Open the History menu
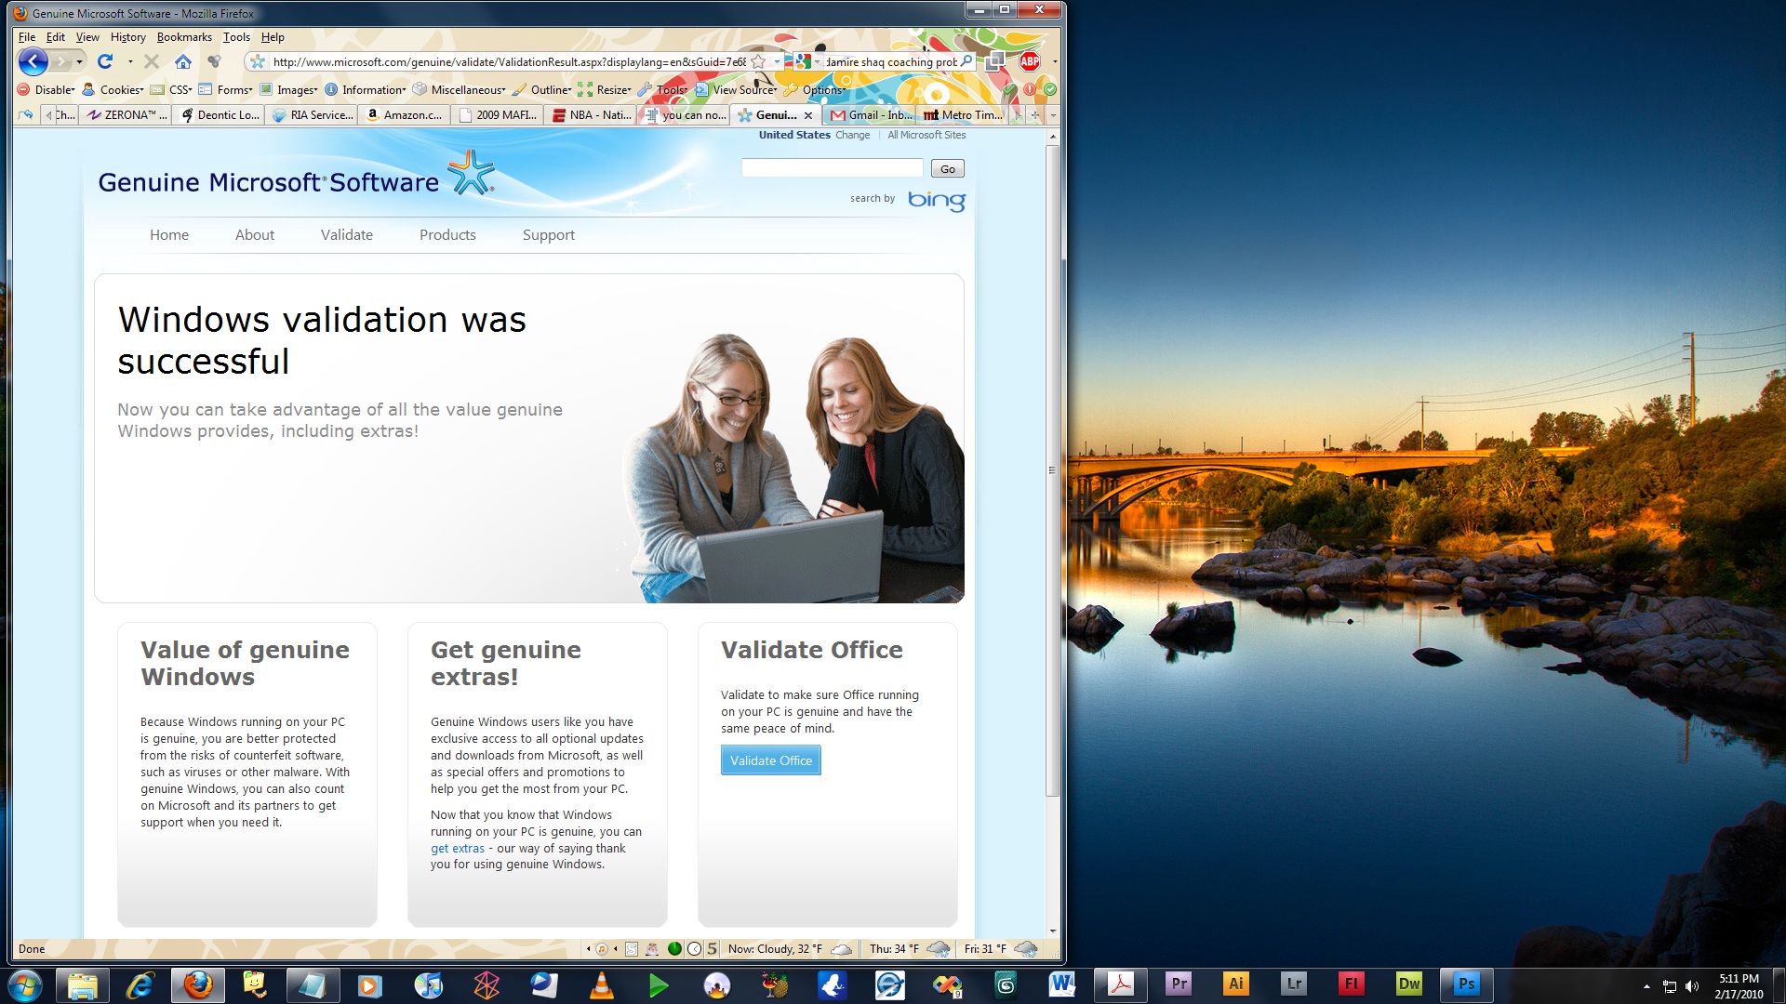The height and width of the screenshot is (1004, 1786). point(127,37)
